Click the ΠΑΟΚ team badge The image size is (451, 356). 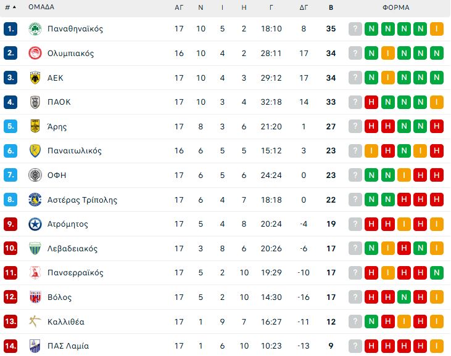point(35,102)
